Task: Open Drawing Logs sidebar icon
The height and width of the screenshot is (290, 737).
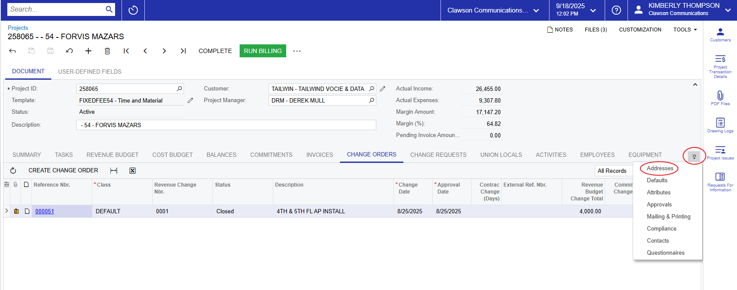Action: (x=720, y=125)
